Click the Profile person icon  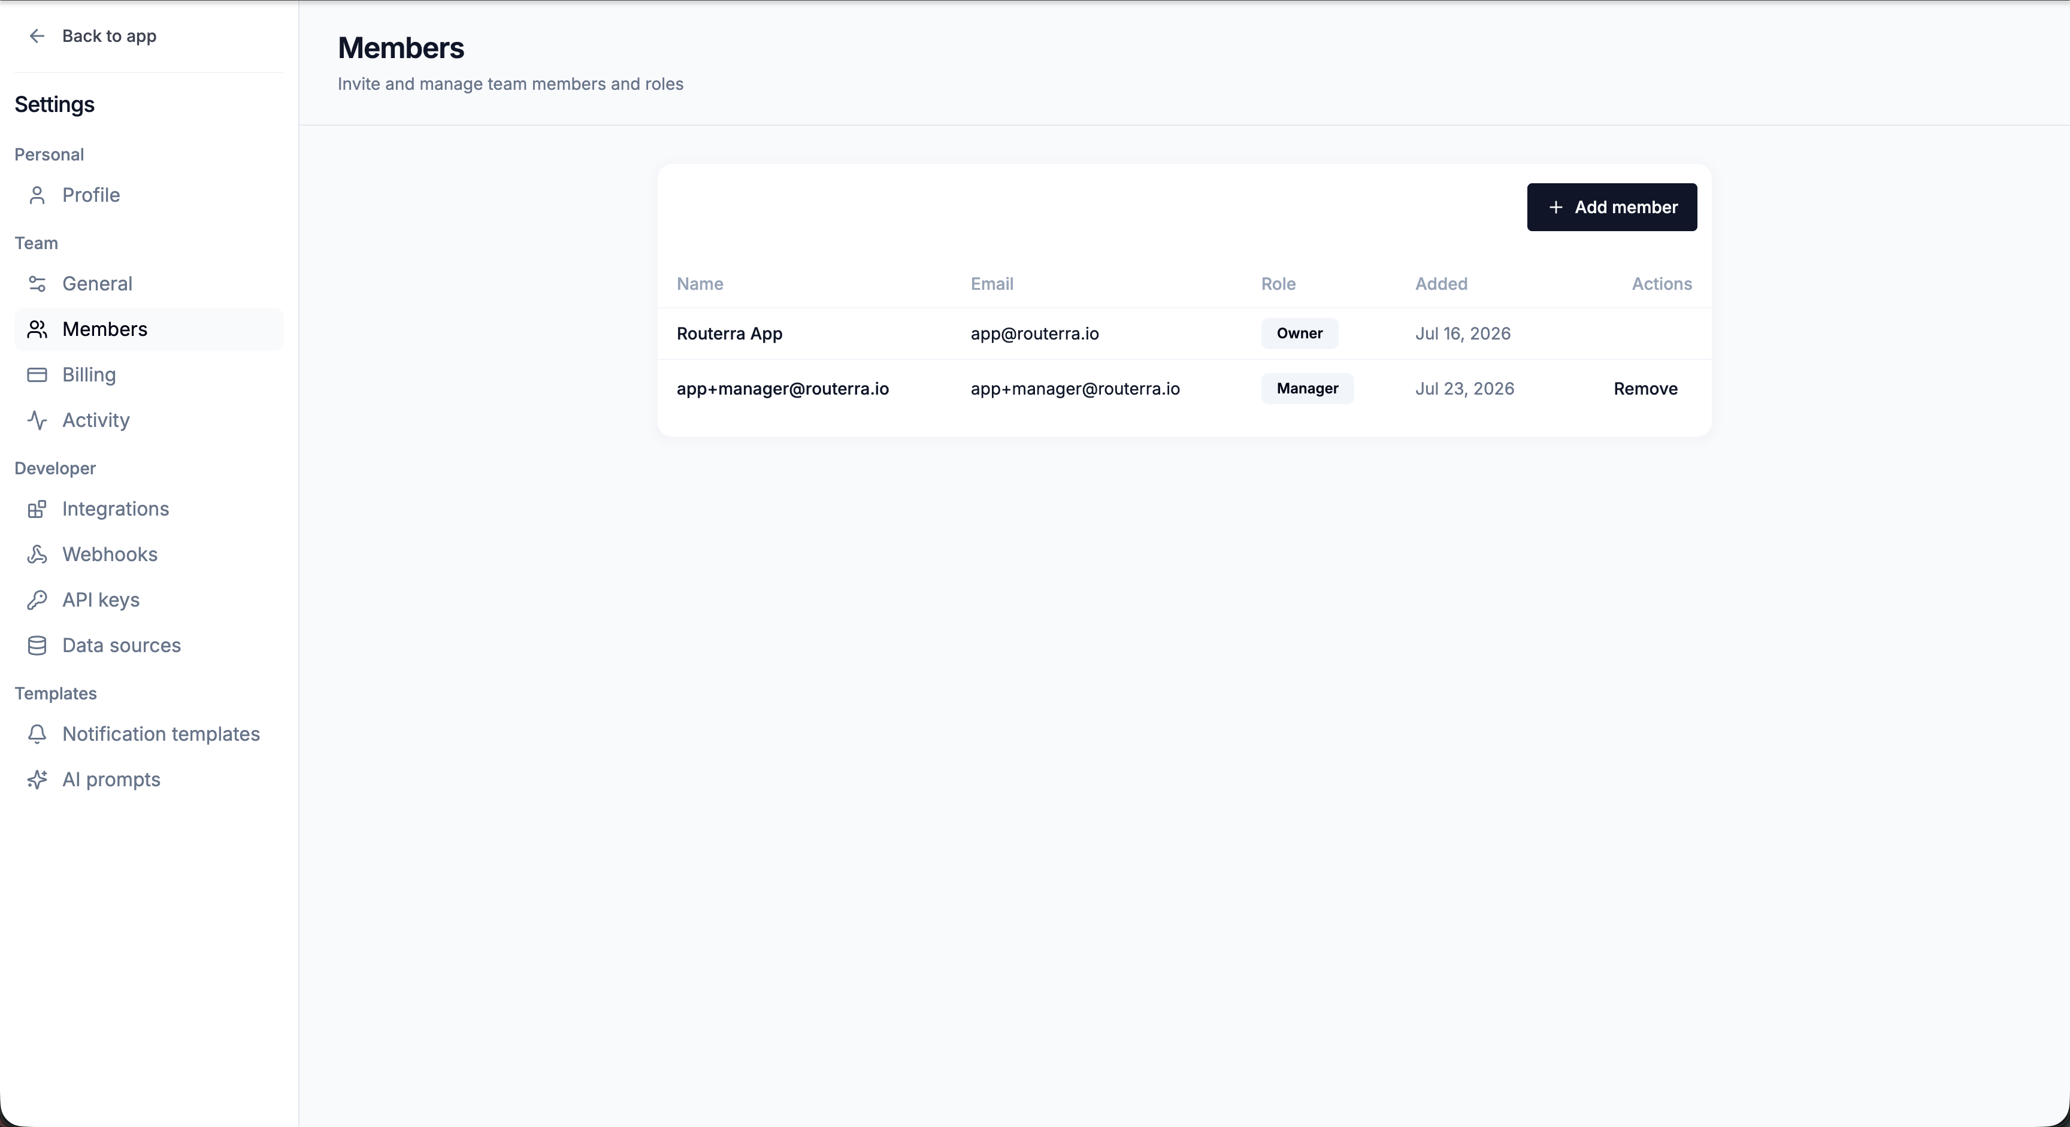[x=37, y=195]
